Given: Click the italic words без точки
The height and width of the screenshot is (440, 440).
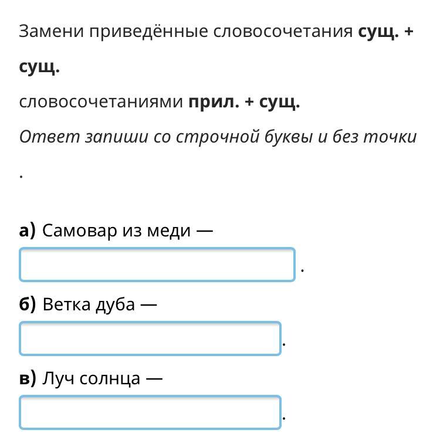Looking at the screenshot, I should click(375, 137).
